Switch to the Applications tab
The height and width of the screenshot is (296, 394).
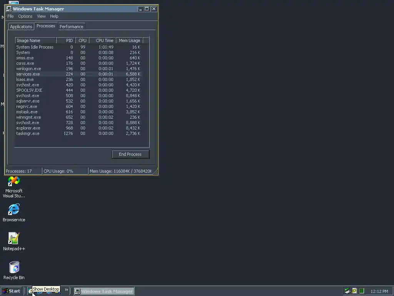[21, 27]
